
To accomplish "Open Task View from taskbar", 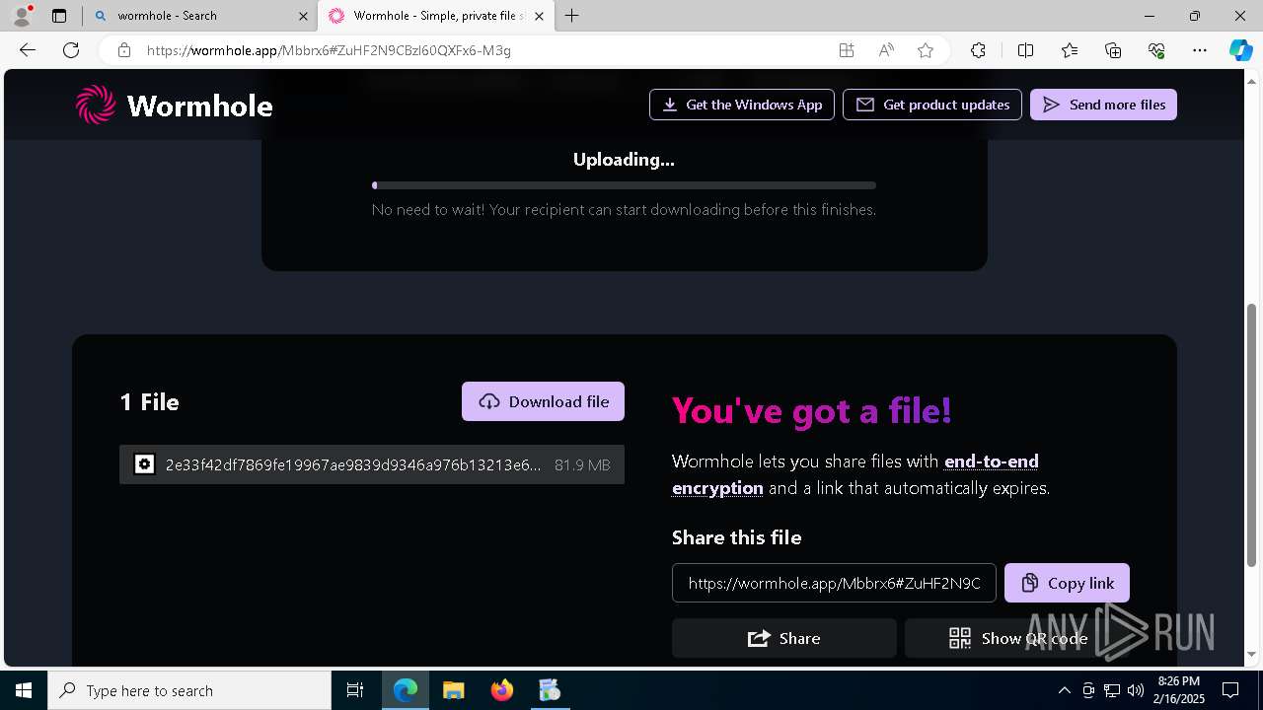I will 356,690.
